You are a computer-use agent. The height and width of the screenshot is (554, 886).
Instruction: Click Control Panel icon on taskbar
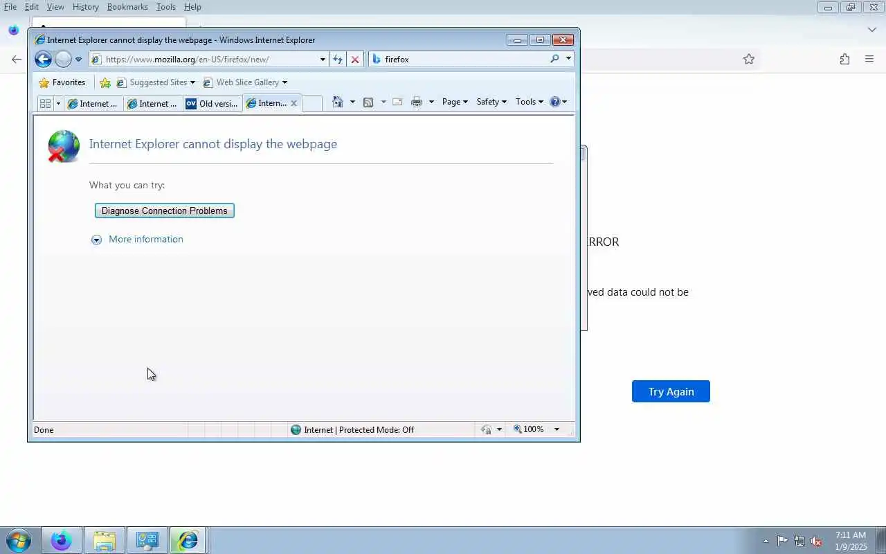[147, 540]
